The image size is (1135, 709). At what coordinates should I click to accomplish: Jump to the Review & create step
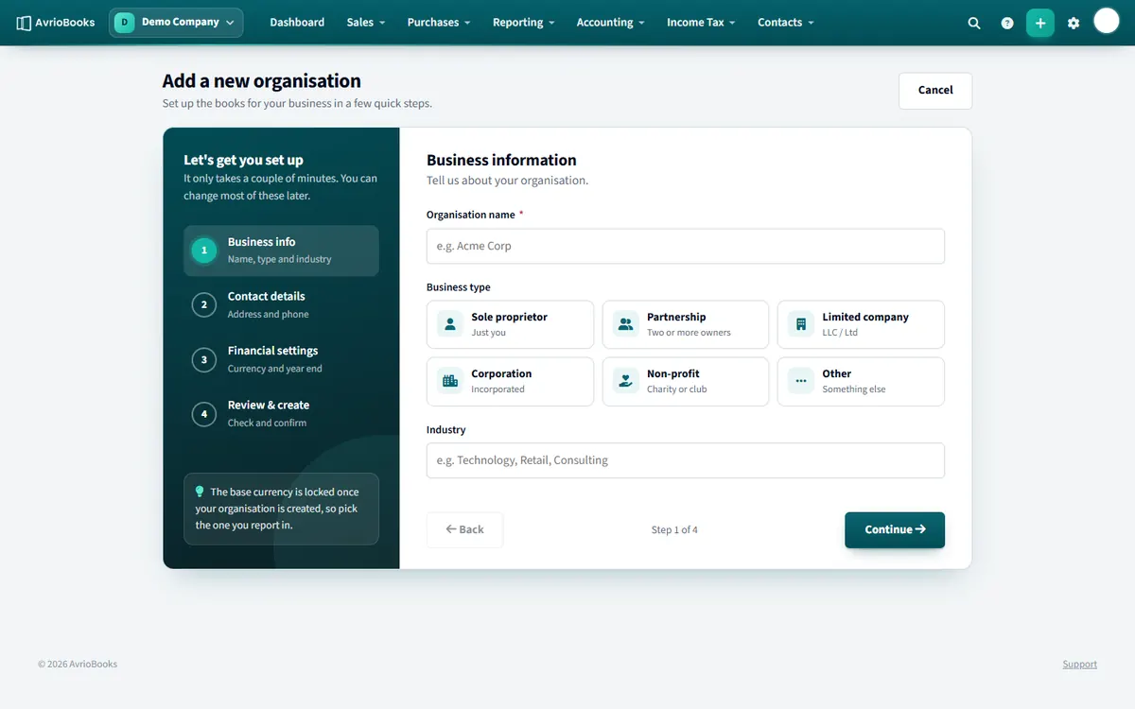tap(281, 413)
